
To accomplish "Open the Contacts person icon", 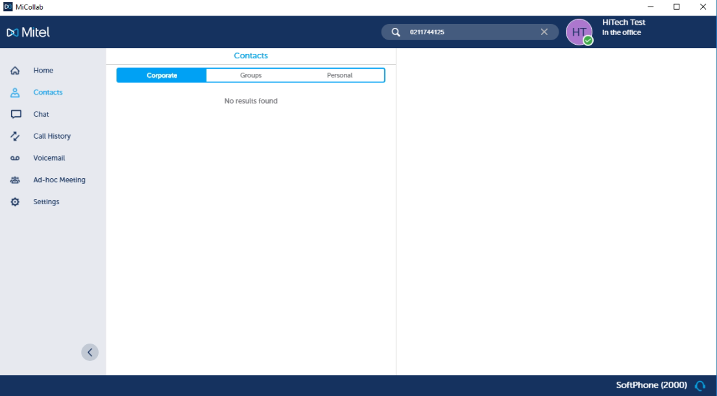I will click(x=16, y=93).
